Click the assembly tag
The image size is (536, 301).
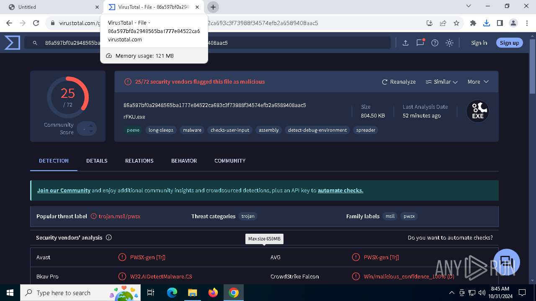(x=269, y=130)
